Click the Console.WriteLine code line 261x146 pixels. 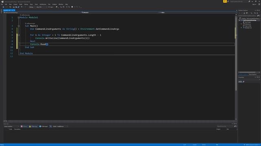(x=62, y=38)
